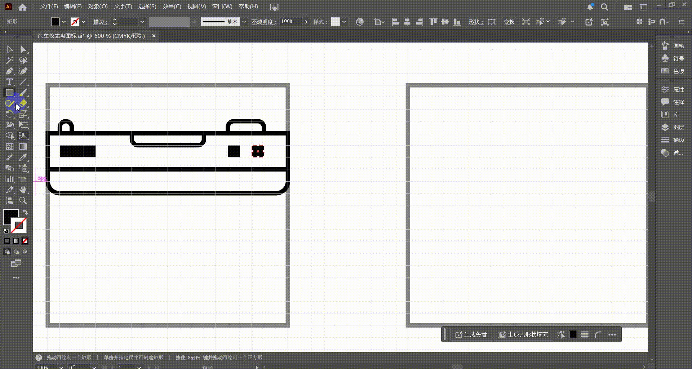Select the Zoom tool magnifier
Viewport: 692px width, 369px height.
click(x=23, y=201)
